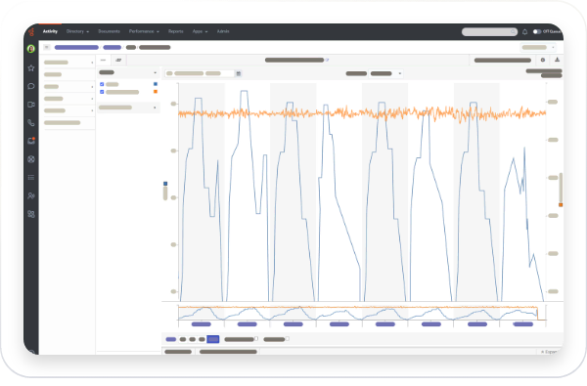Open the Performance dropdown menu
The height and width of the screenshot is (386, 587).
[x=144, y=31]
